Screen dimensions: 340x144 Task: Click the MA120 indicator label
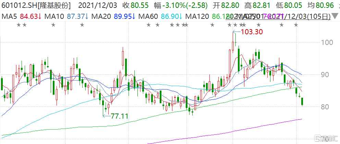coord(197,16)
